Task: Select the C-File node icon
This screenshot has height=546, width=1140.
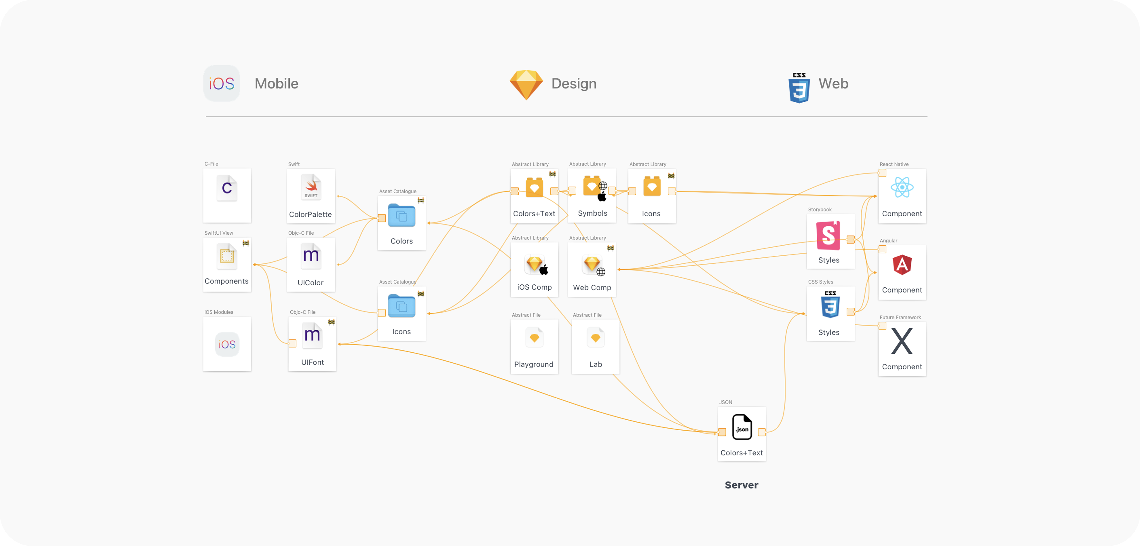Action: (x=227, y=188)
